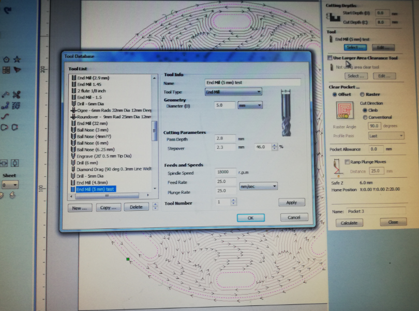This screenshot has width=419, height=311.
Task: Select Ball Nose (4mm??) tool
Action: click(94, 136)
